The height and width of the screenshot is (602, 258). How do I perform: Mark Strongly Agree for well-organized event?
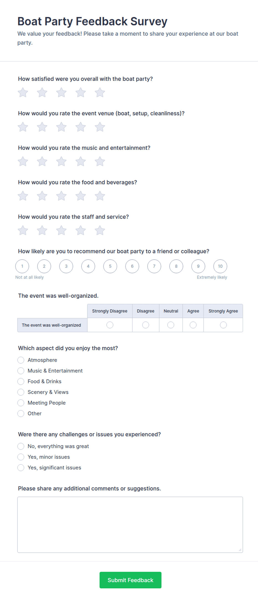click(x=223, y=325)
